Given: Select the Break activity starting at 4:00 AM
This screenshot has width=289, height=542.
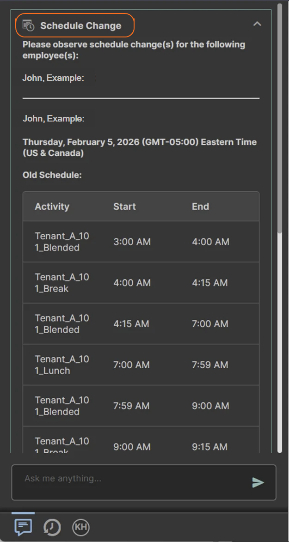Looking at the screenshot, I should 62,283.
